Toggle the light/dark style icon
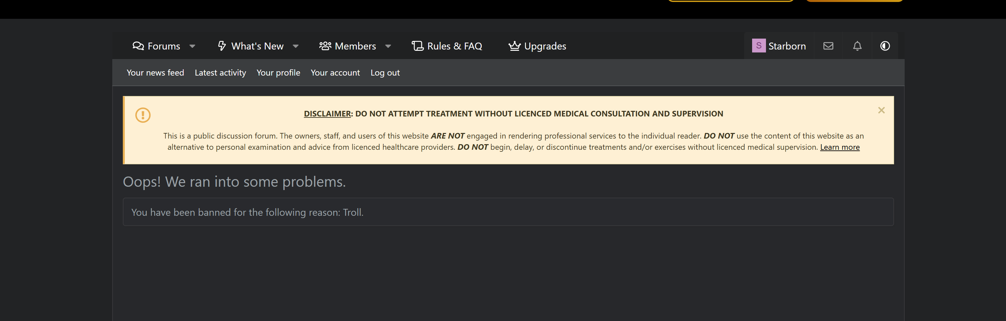Screen dimensions: 1006x321 coord(885,46)
